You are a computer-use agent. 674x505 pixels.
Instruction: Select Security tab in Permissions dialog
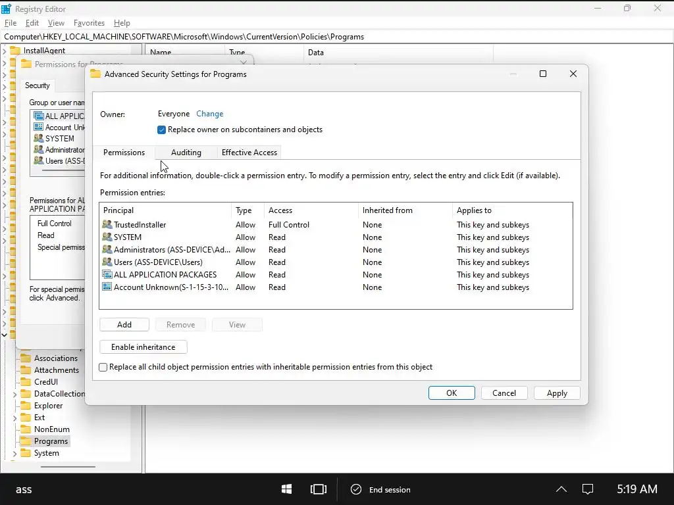coord(38,85)
